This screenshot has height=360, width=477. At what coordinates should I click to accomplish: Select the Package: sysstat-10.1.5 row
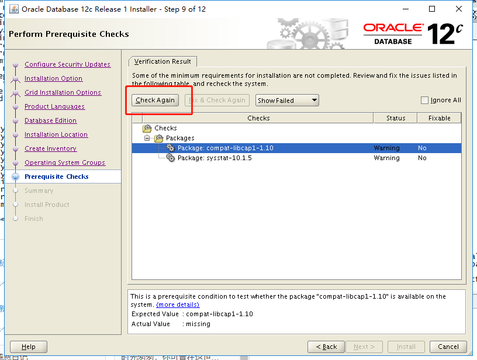click(x=296, y=158)
